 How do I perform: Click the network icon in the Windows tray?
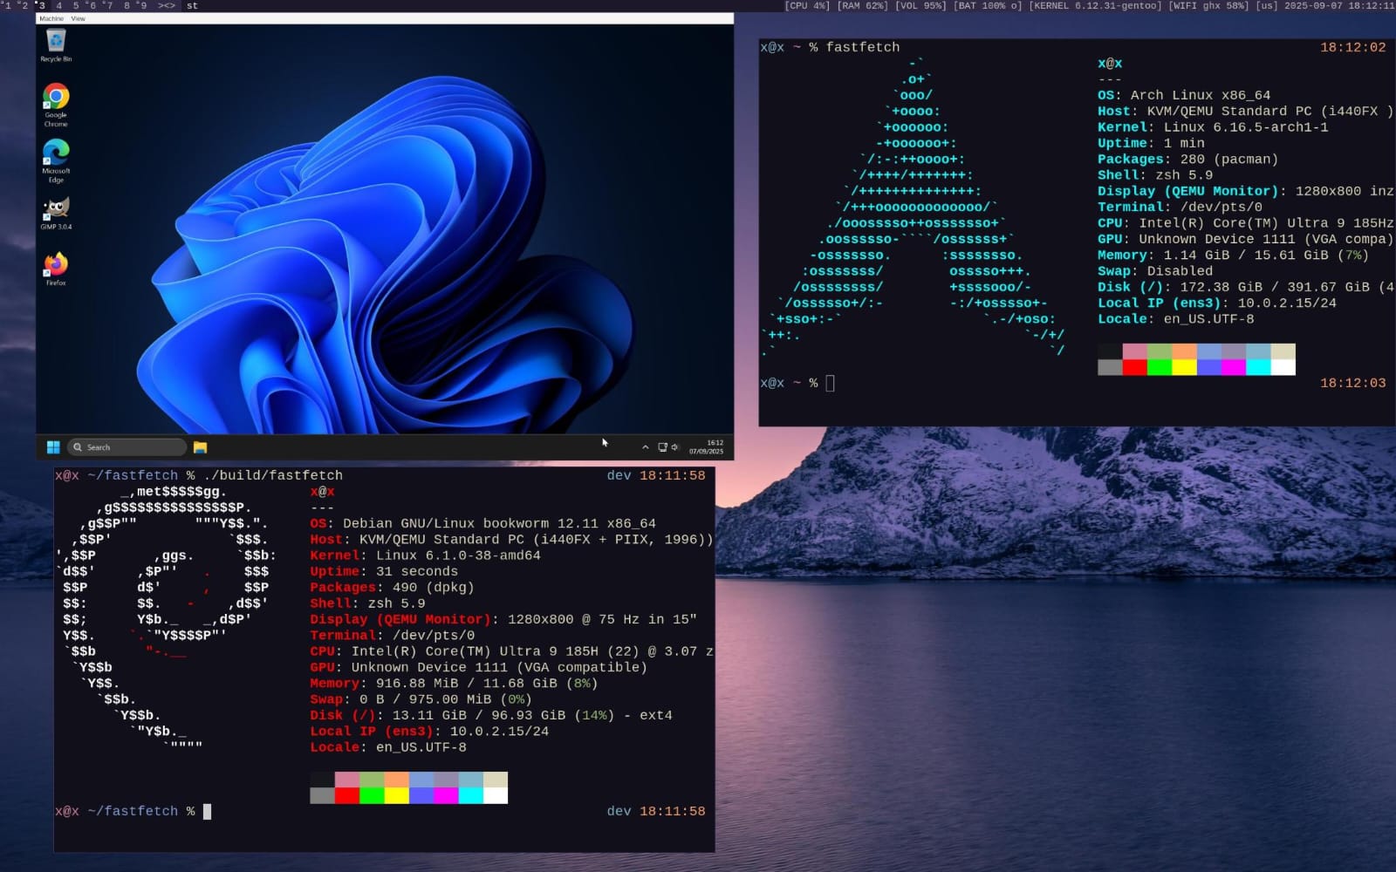point(662,447)
